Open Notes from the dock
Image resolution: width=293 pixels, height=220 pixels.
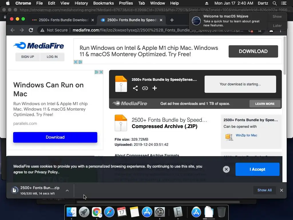(x=134, y=212)
